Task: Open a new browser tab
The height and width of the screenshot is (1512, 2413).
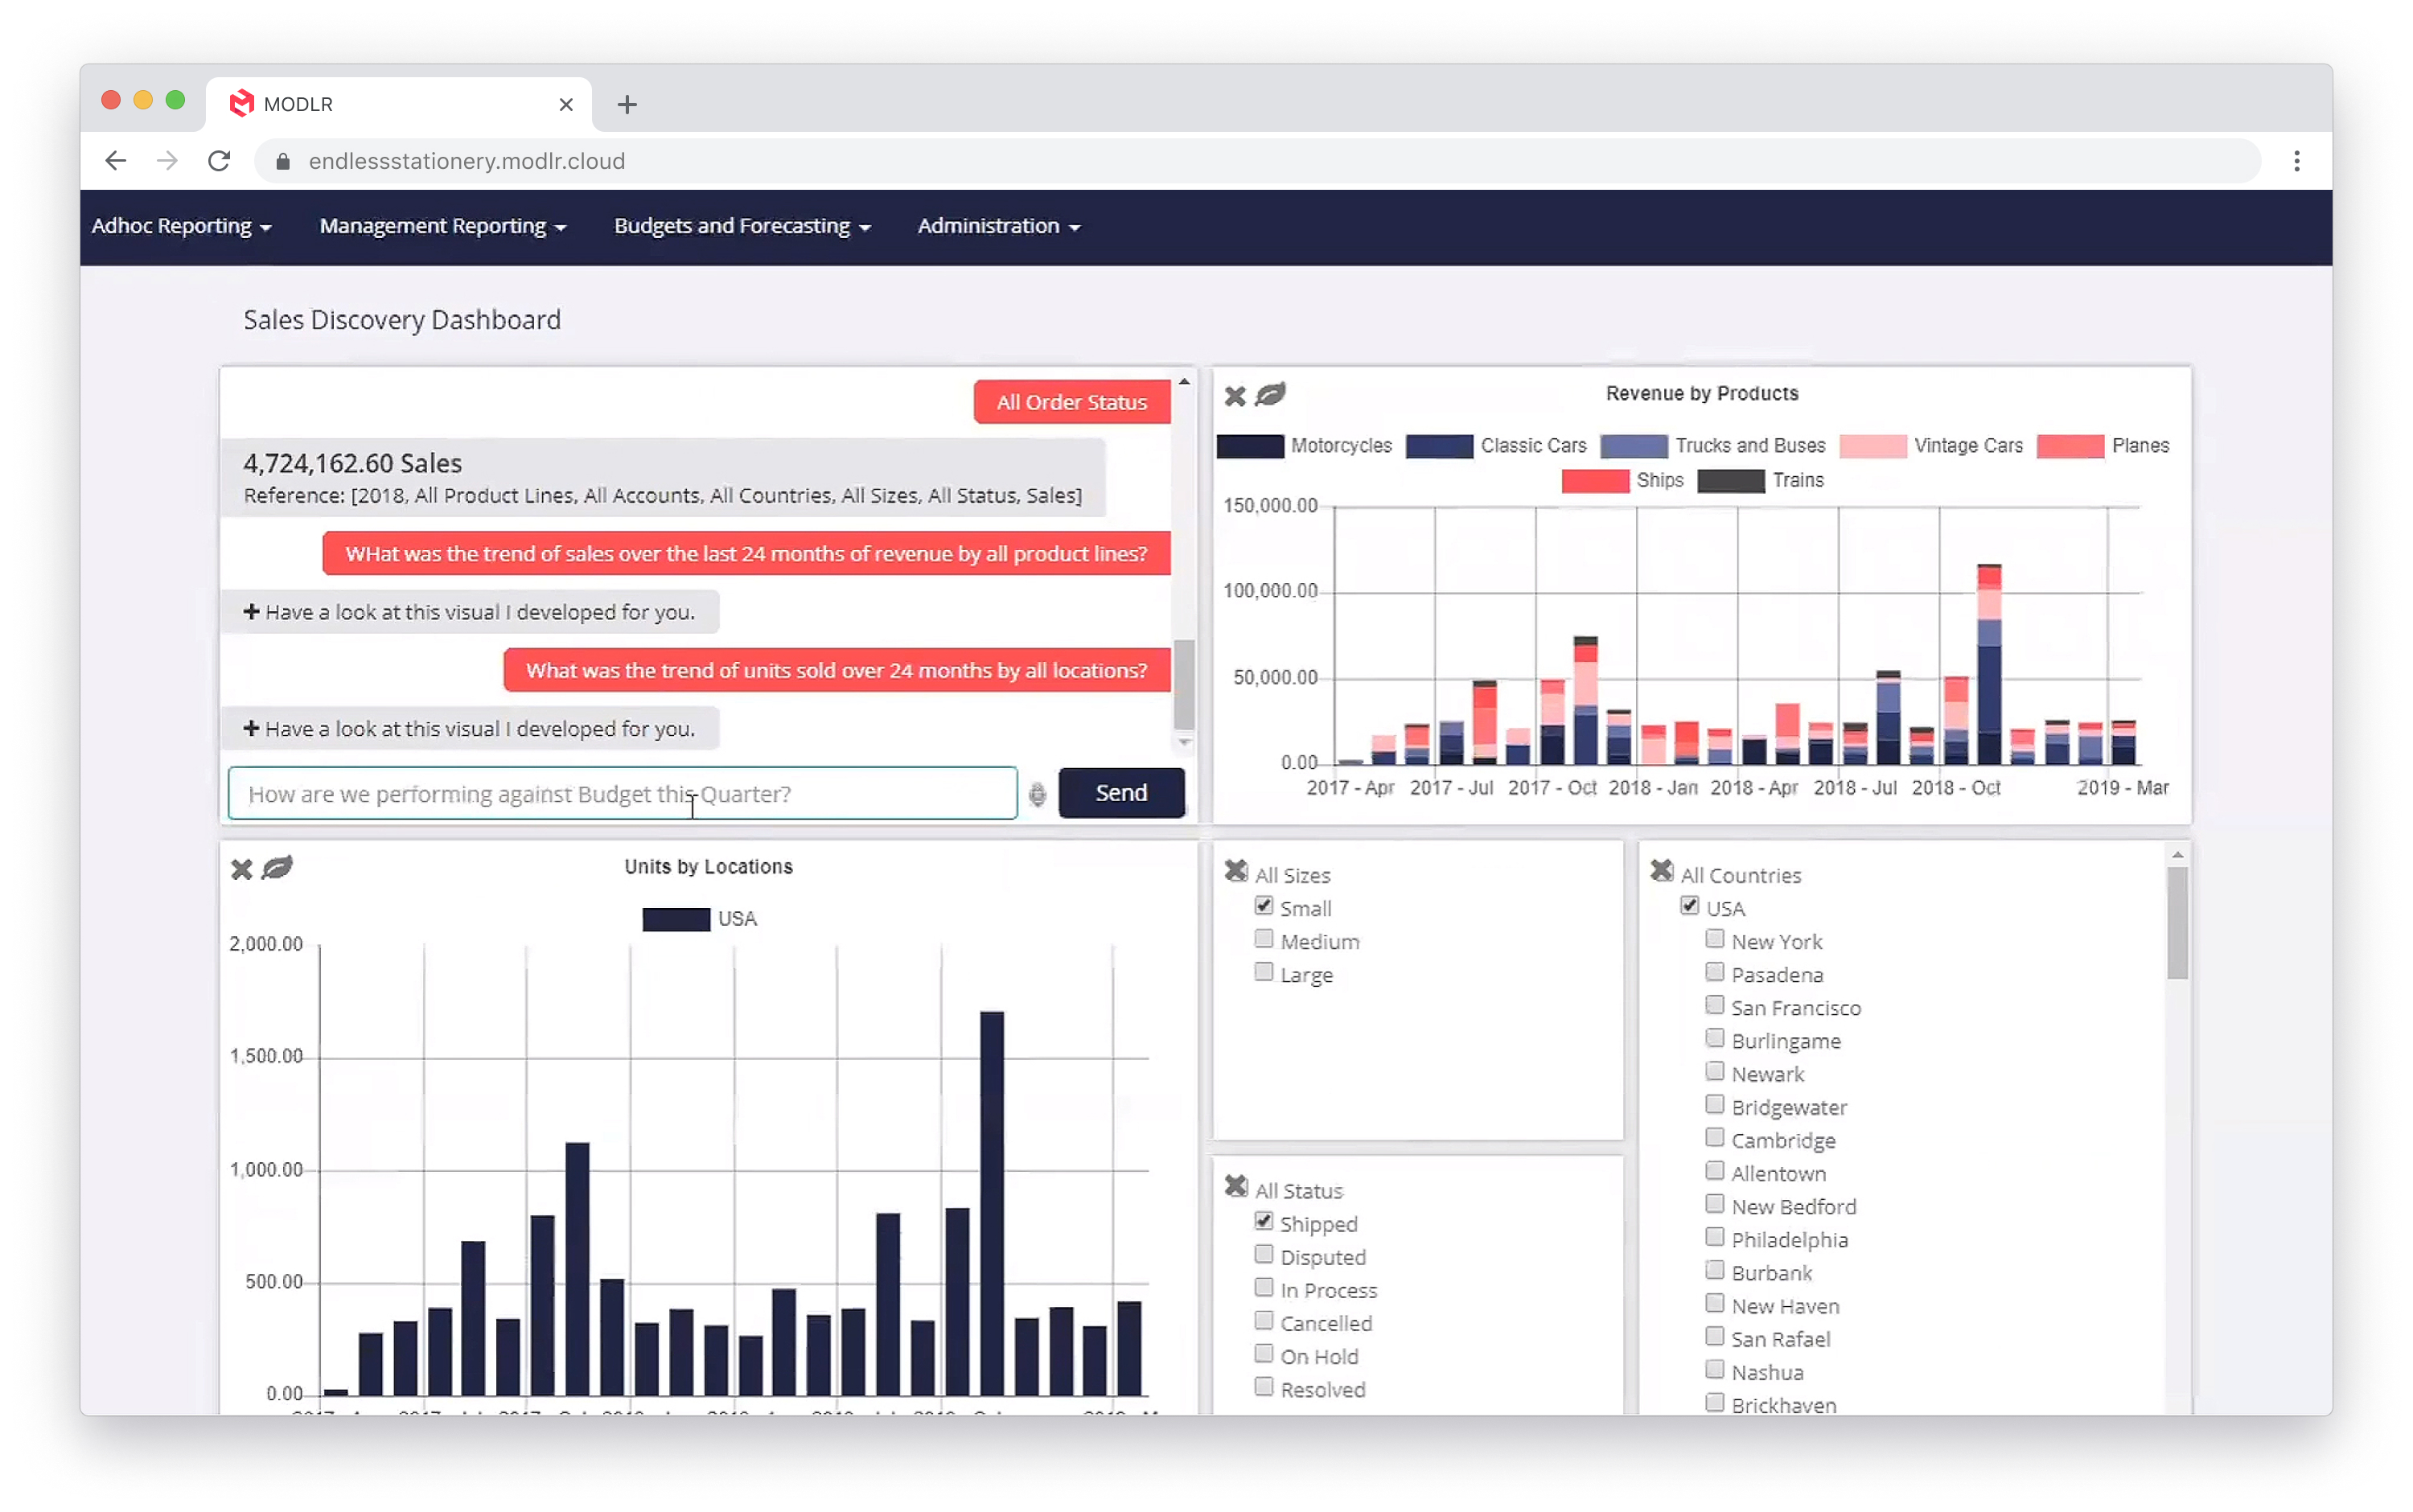Action: pos(627,104)
